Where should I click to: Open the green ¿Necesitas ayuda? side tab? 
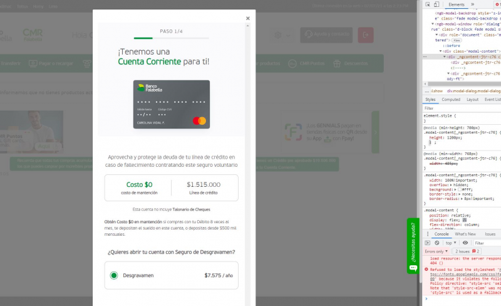pos(413,245)
